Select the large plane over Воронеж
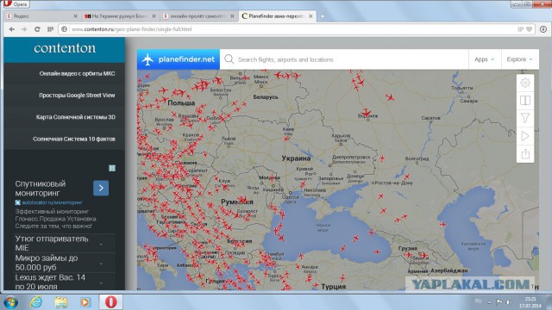 (366, 113)
